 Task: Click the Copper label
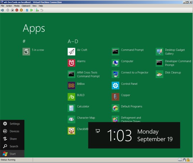click(x=125, y=95)
